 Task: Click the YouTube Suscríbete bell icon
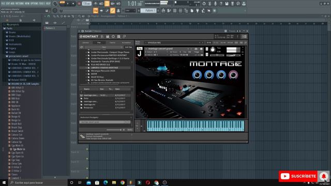[x=323, y=176]
